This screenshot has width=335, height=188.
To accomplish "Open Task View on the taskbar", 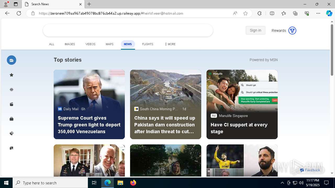I will [94, 183].
